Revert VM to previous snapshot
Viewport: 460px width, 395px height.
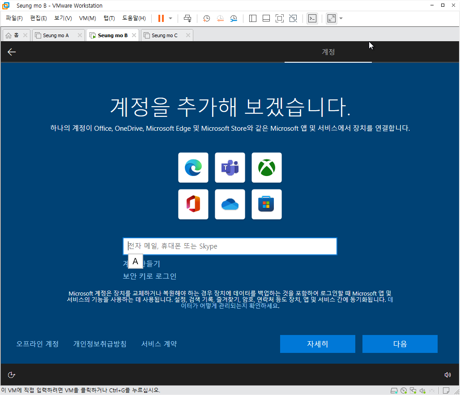tap(220, 18)
